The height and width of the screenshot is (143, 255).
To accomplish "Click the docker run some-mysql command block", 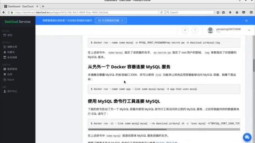I will [164, 43].
